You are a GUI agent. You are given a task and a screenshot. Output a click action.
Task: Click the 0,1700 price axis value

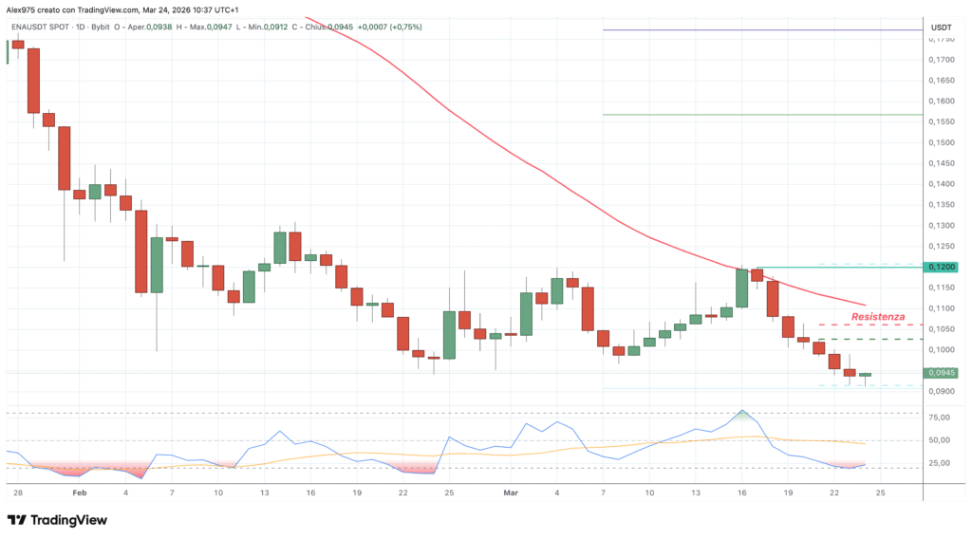tap(941, 60)
